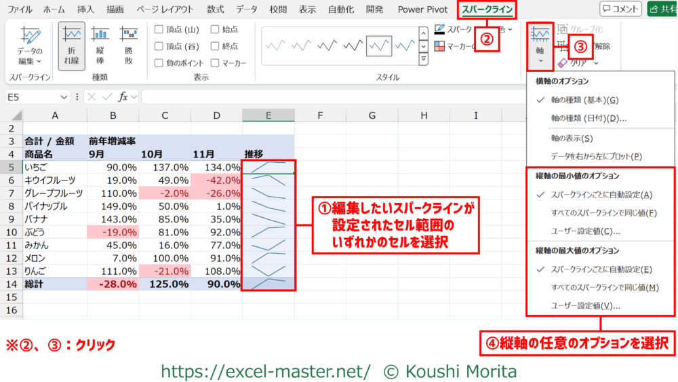
Task: Click the コメント comments button
Action: (620, 9)
